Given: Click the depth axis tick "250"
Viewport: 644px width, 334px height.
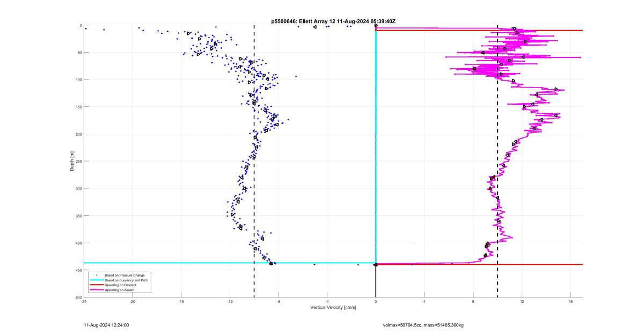Looking at the screenshot, I should [78, 161].
